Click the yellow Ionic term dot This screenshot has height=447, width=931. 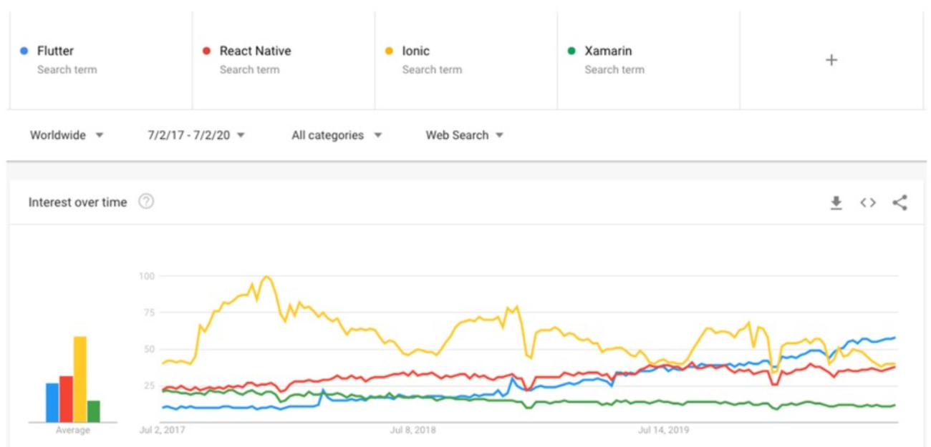tap(389, 51)
